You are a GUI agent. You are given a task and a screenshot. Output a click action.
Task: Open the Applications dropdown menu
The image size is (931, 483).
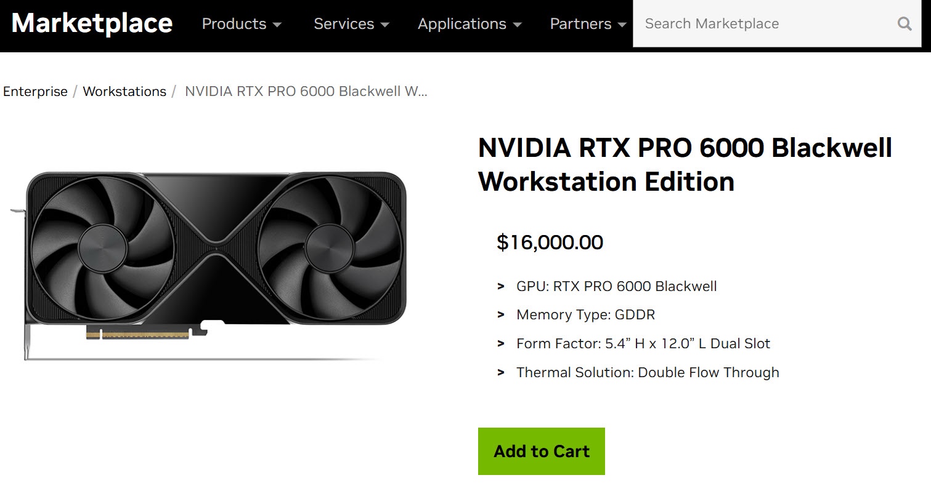pos(470,24)
